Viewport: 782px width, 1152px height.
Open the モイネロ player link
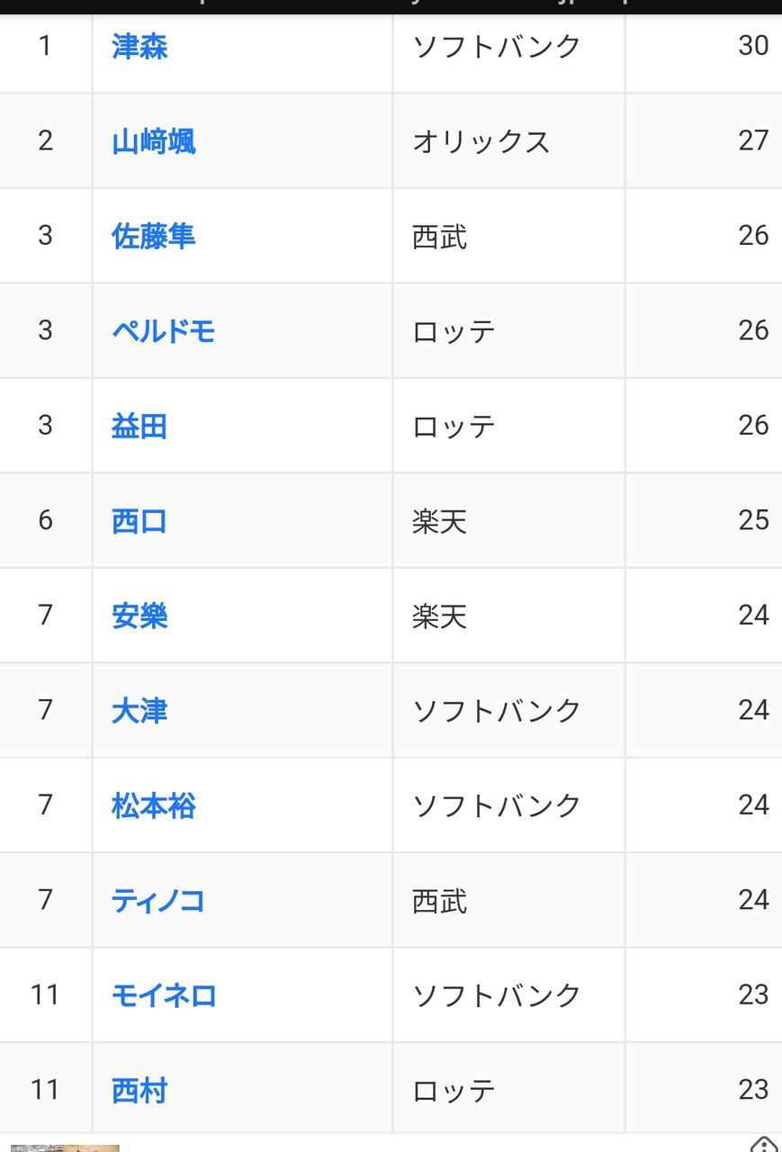click(164, 996)
